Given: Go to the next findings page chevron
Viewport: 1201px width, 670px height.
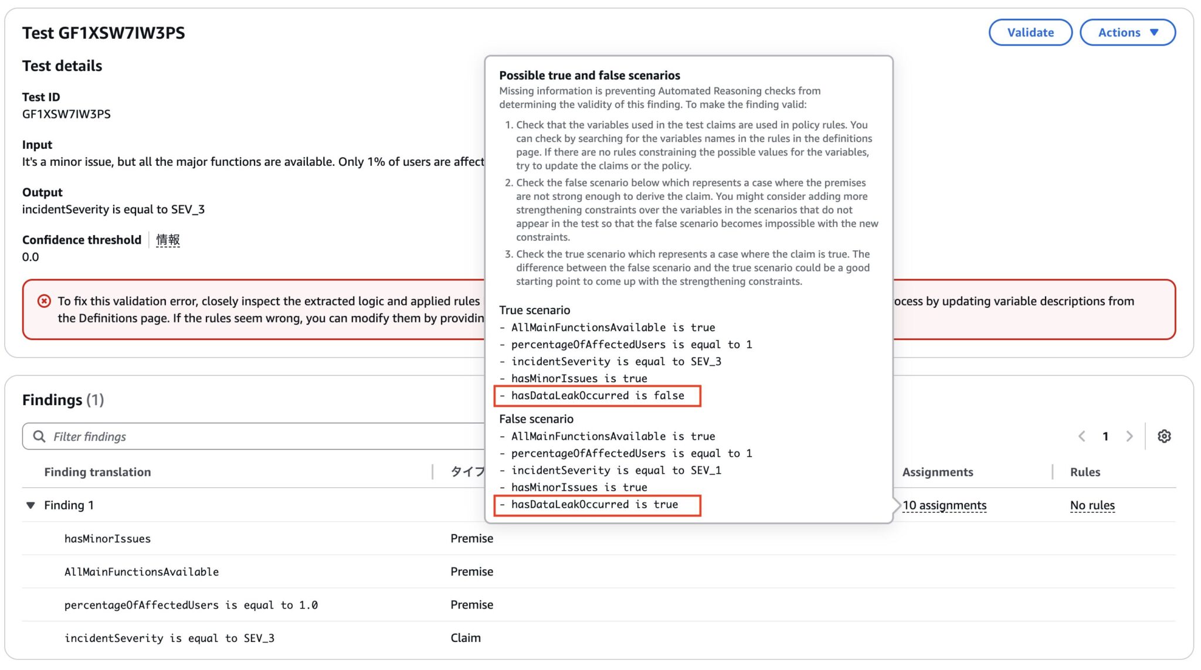Looking at the screenshot, I should coord(1129,436).
